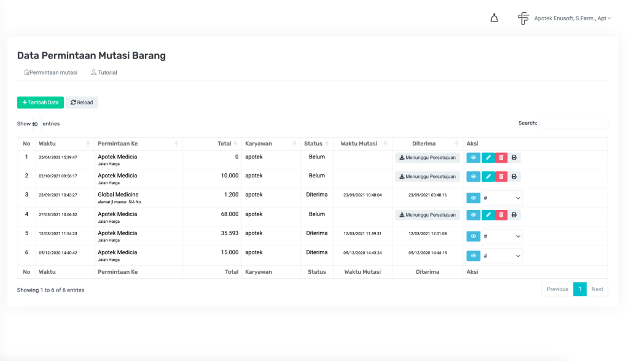Image resolution: width=629 pixels, height=361 pixels.
Task: Open the Show entries count selector
Action: tap(36, 124)
